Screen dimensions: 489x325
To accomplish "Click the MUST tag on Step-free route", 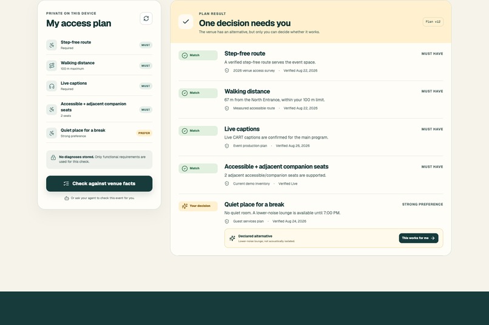I will 146,45.
